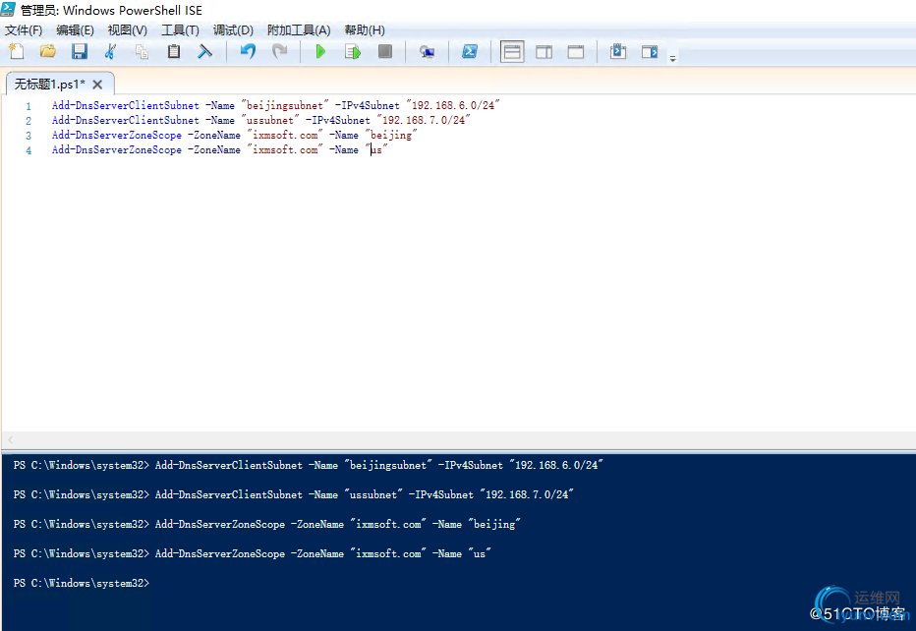Click "192.168.7.0/24" in editor line 2

point(423,120)
